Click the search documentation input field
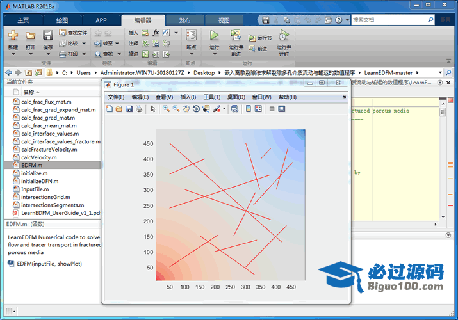458x320 pixels. 389,20
